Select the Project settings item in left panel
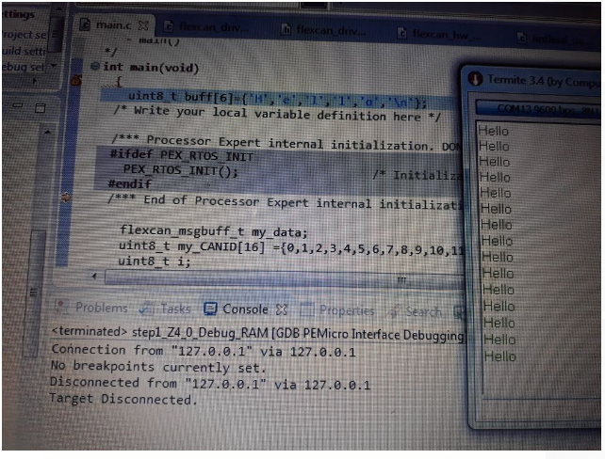 [x=25, y=35]
